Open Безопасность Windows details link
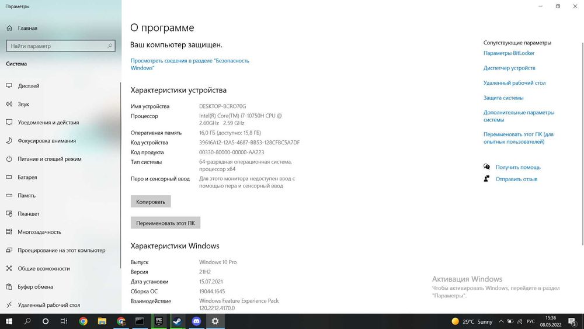Viewport: 584px width, 329px height. click(x=190, y=64)
